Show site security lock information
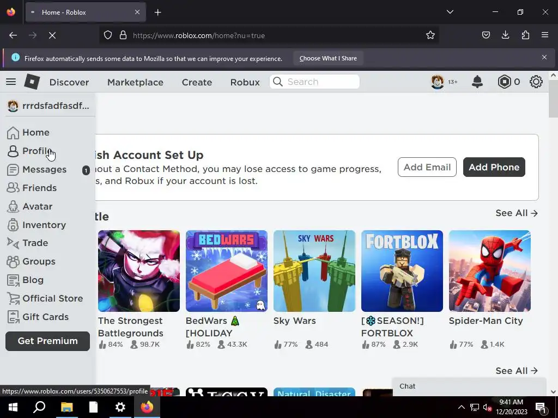The image size is (558, 418). [x=123, y=35]
